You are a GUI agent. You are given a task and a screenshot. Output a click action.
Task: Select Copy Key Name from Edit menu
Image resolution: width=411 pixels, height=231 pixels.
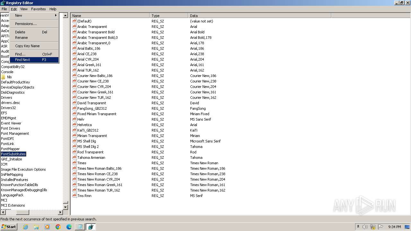point(34,46)
